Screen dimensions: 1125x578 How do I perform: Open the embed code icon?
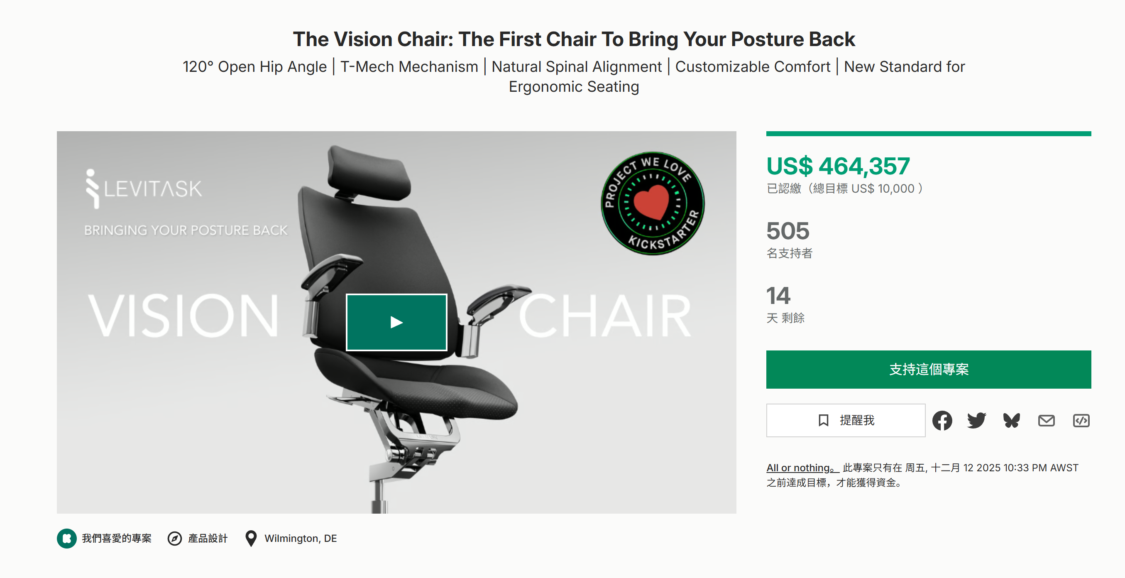[1081, 420]
